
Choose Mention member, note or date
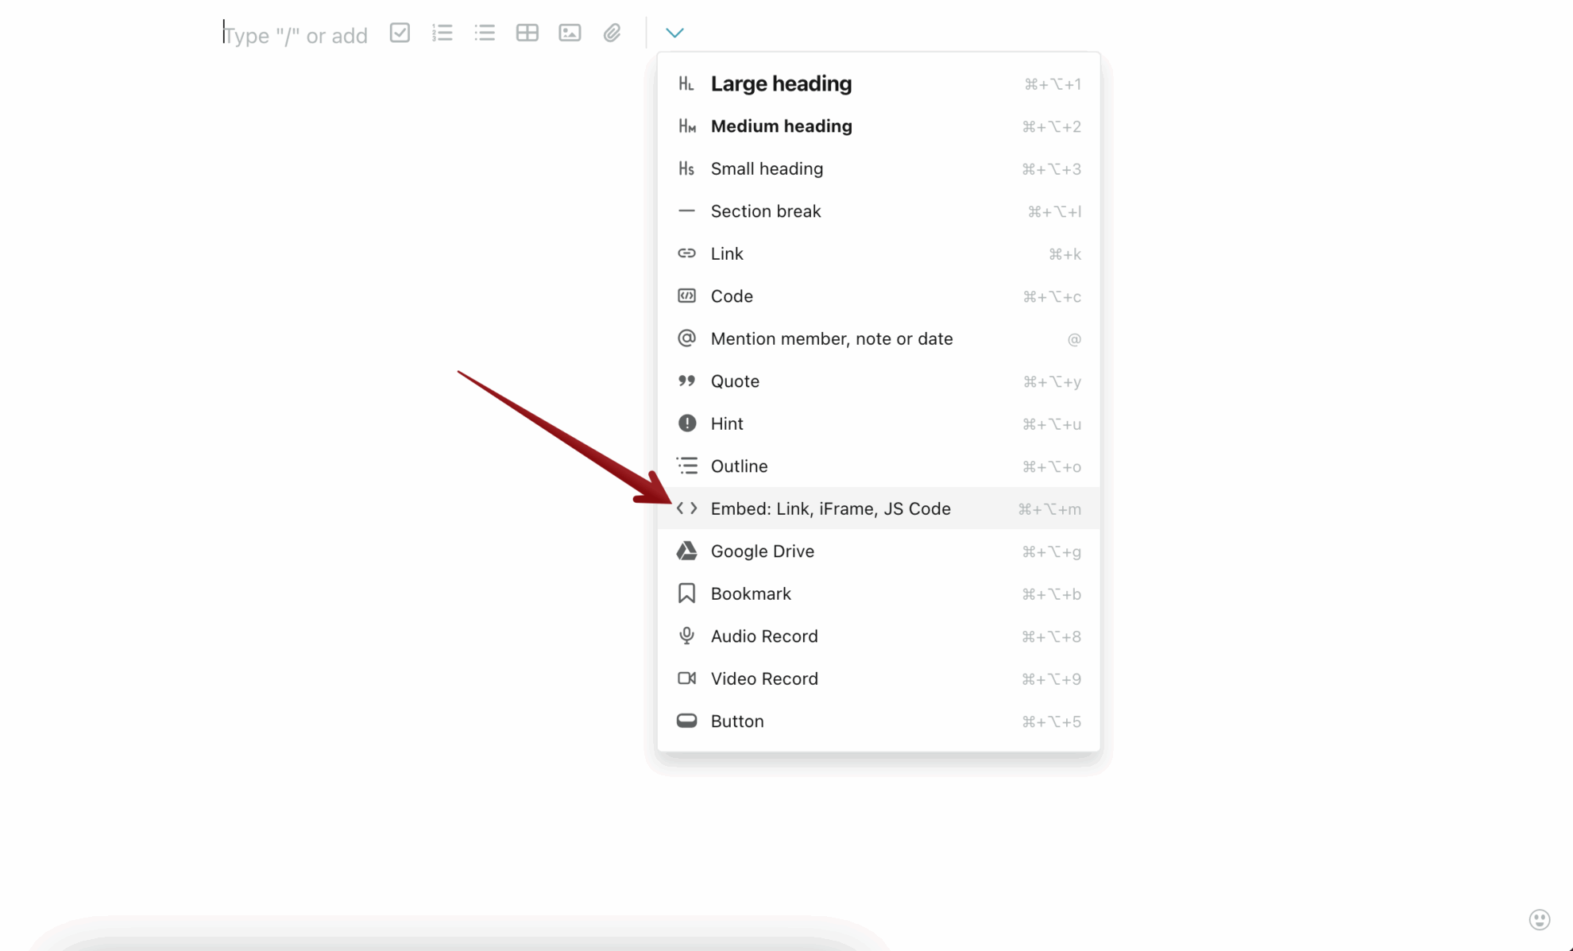pos(831,338)
